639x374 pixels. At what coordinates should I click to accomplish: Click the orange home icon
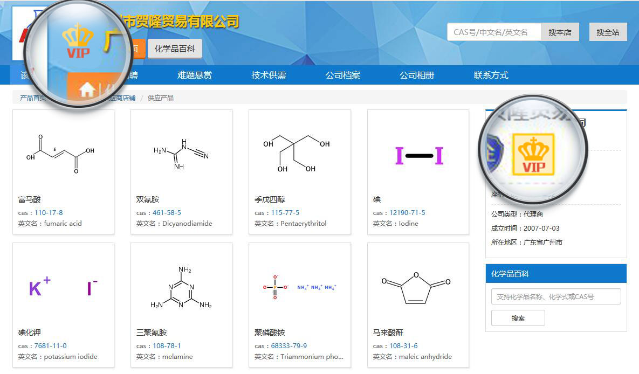pos(87,90)
